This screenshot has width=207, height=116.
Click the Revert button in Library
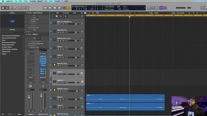10,114
